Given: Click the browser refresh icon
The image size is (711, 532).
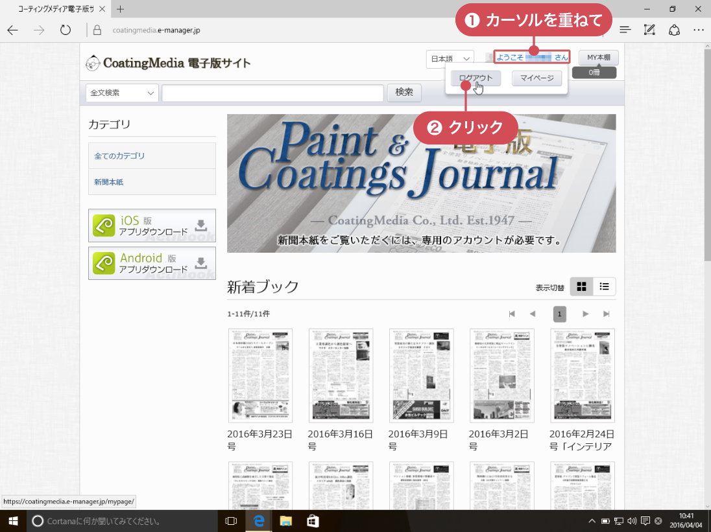Looking at the screenshot, I should pos(65,30).
